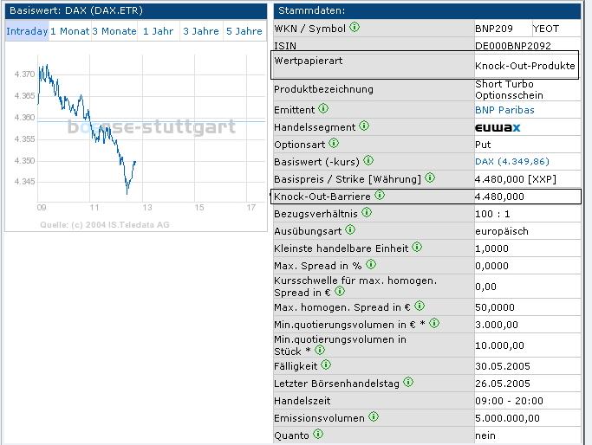Open info icon next to Handelssegment
The width and height of the screenshot is (592, 445).
pyautogui.click(x=364, y=126)
